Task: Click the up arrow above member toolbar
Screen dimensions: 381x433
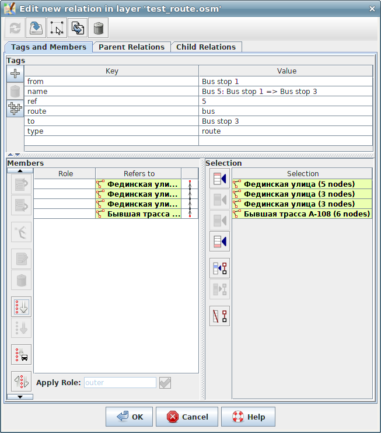Action: click(x=20, y=171)
